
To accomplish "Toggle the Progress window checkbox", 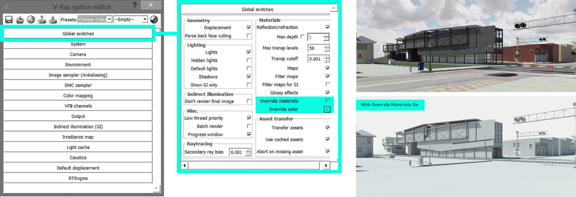I will point(249,134).
